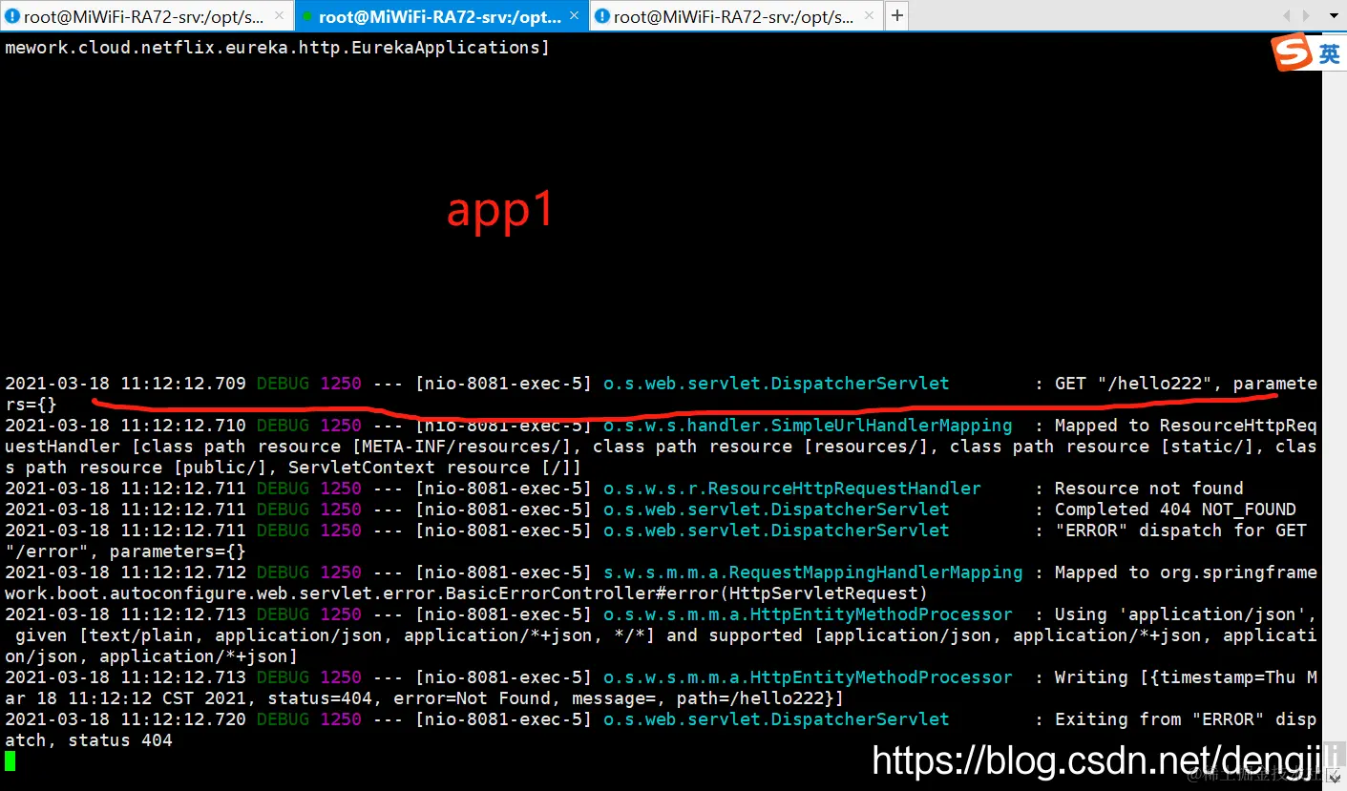Screen dimensions: 1347x791
Task: Close the active middle session tab
Action: click(x=576, y=16)
